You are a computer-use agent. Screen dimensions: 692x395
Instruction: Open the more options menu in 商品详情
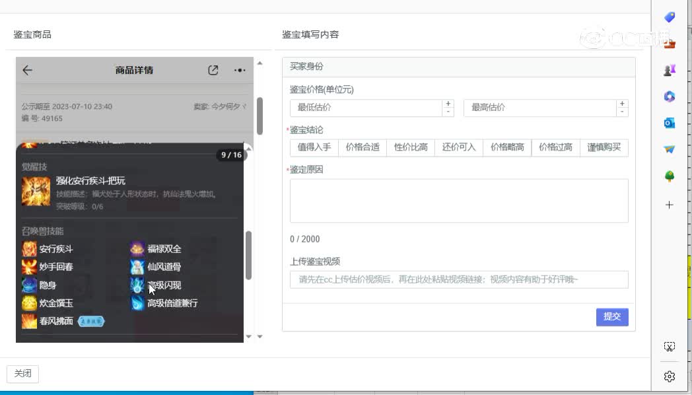click(x=240, y=70)
